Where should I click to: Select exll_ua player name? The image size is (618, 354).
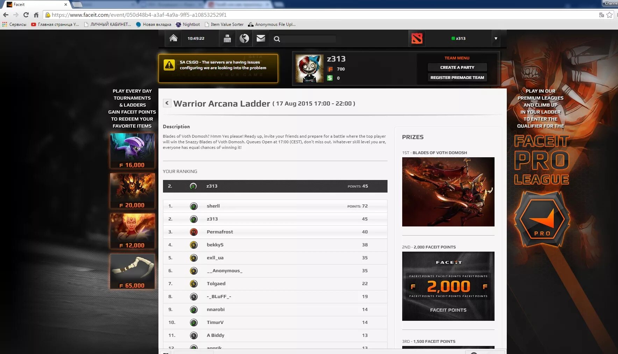click(215, 258)
